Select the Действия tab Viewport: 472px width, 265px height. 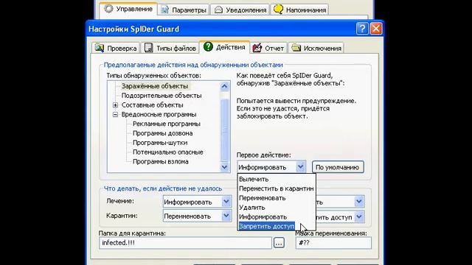pyautogui.click(x=224, y=47)
